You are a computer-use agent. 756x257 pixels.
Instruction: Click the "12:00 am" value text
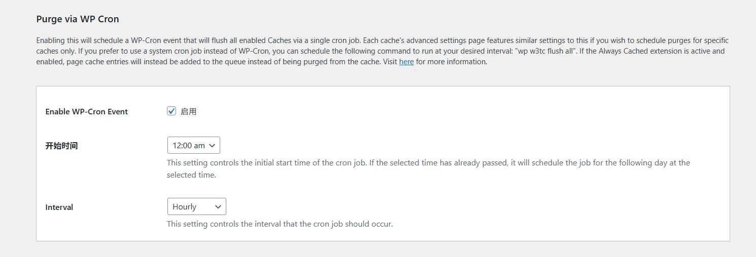(x=188, y=146)
